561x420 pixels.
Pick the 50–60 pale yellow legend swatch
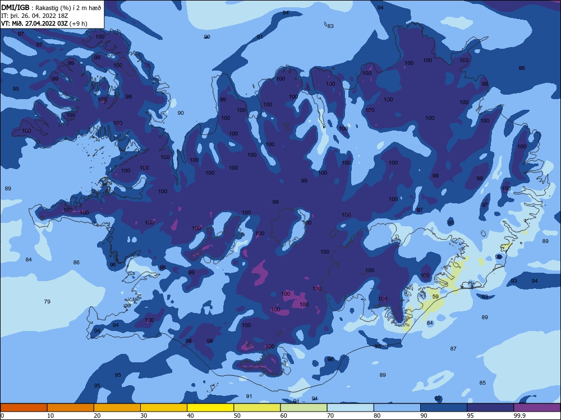tap(257, 408)
